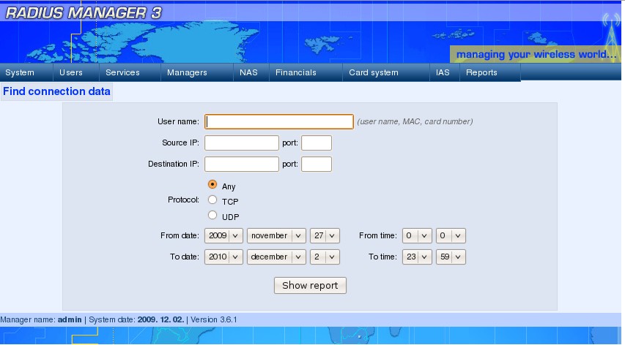This screenshot has width=625, height=345.
Task: Click the User name input field
Action: pyautogui.click(x=279, y=121)
